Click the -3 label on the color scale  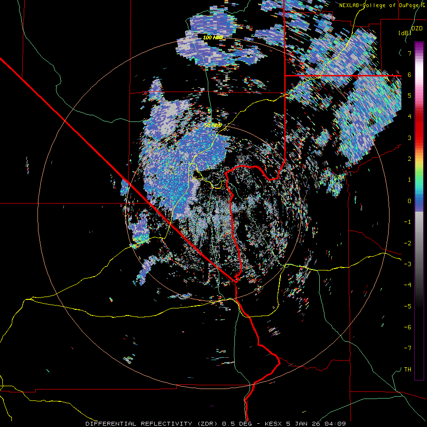click(x=408, y=264)
